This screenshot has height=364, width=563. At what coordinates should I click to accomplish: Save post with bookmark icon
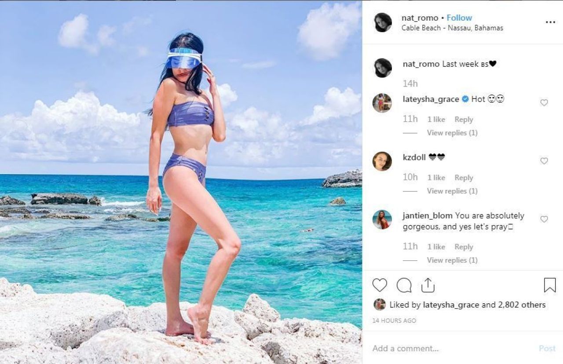550,285
